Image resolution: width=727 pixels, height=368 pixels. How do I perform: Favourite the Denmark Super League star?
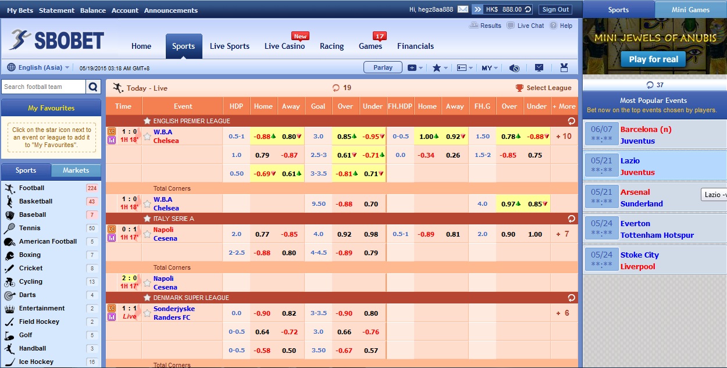click(147, 298)
